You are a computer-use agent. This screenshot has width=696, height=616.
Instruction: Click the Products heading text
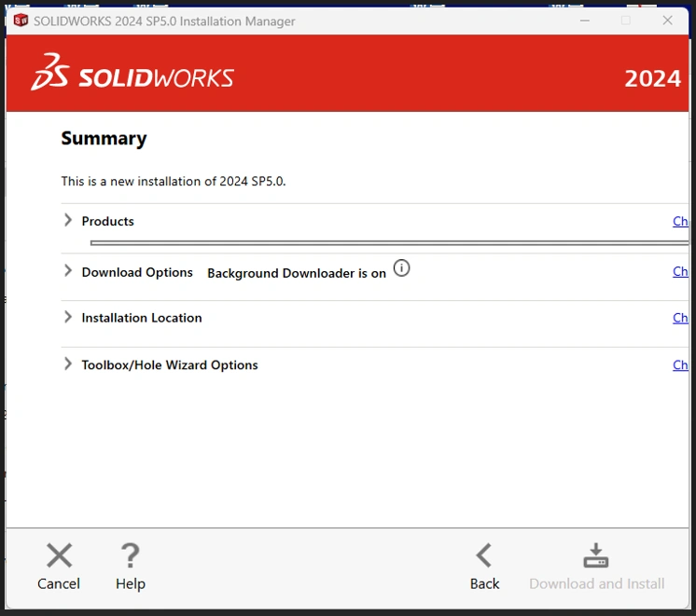[108, 221]
